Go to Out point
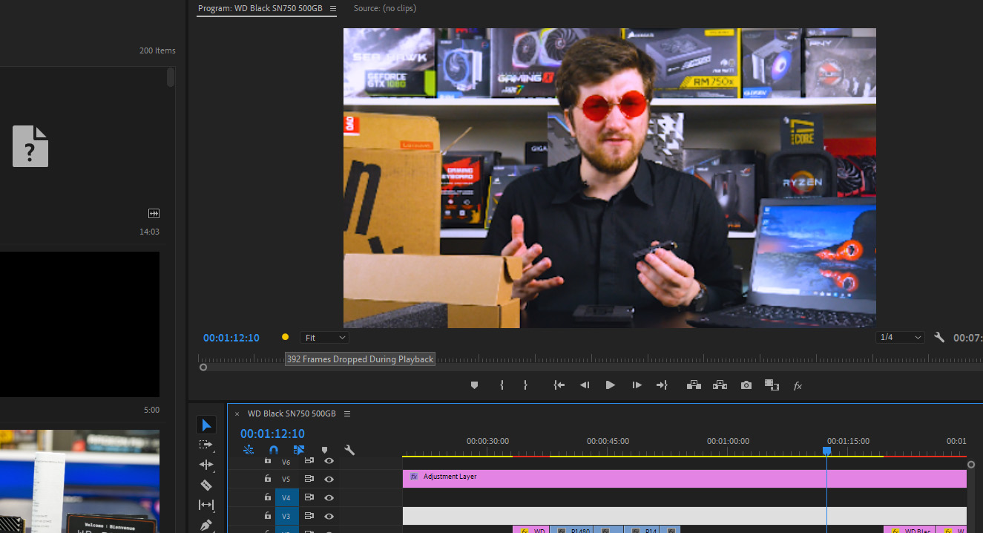The height and width of the screenshot is (533, 983). coord(662,385)
